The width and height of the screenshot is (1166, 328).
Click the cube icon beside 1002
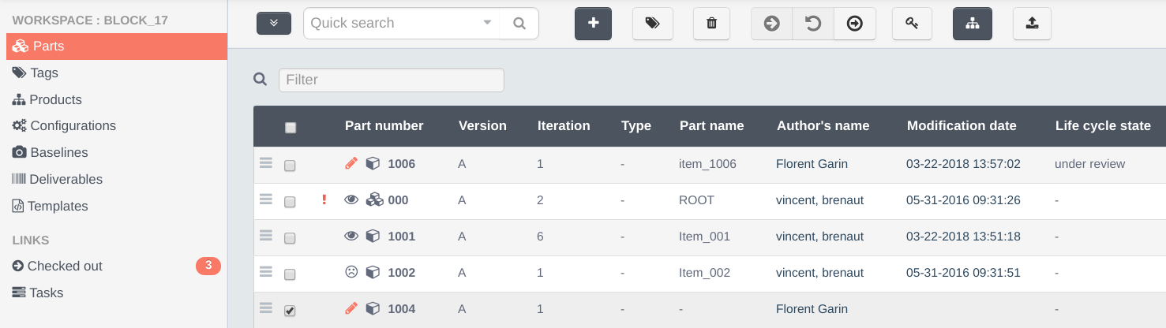(x=373, y=273)
